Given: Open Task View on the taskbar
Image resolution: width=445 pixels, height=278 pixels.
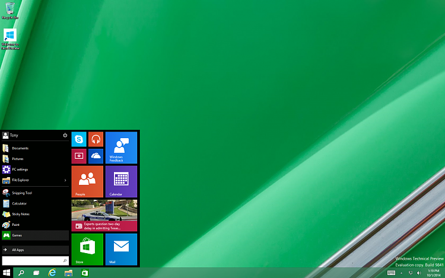Looking at the screenshot, I should coord(36,273).
